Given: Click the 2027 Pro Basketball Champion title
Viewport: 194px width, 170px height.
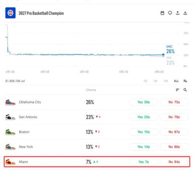Looking at the screenshot, I should [x=41, y=13].
